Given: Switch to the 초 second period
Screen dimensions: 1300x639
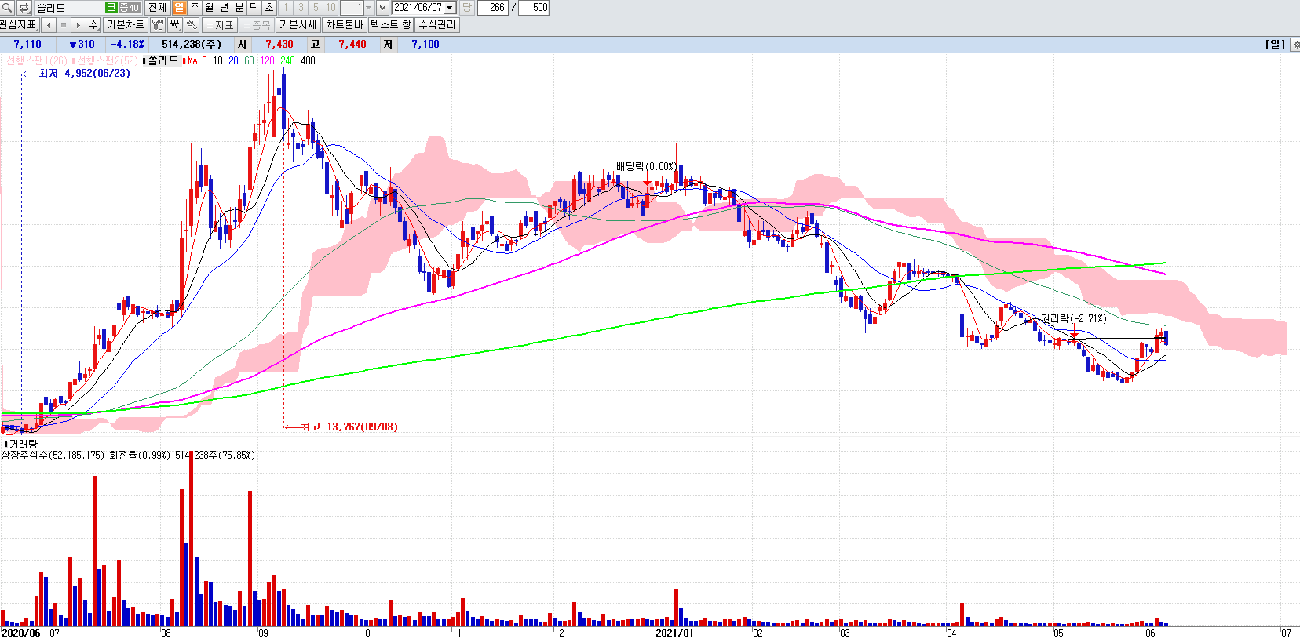Looking at the screenshot, I should tap(268, 8).
